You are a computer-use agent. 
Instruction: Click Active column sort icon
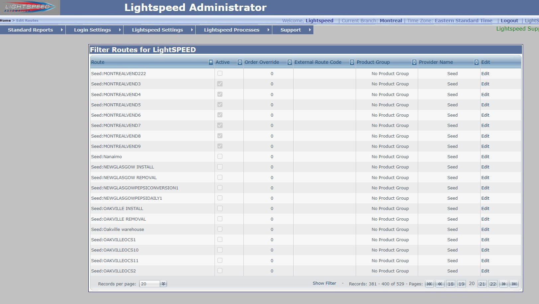(240, 62)
